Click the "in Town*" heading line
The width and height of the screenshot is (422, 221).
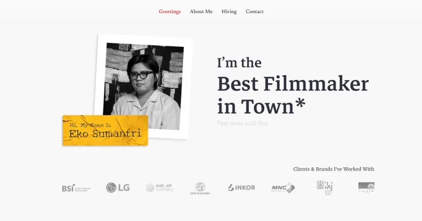pyautogui.click(x=261, y=106)
